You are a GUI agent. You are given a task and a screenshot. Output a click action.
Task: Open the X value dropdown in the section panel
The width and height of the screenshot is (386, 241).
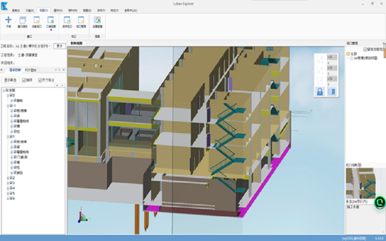click(332, 57)
